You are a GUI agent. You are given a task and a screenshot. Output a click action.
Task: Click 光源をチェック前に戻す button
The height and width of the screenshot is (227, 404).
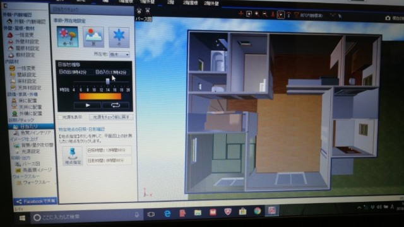[x=111, y=117]
